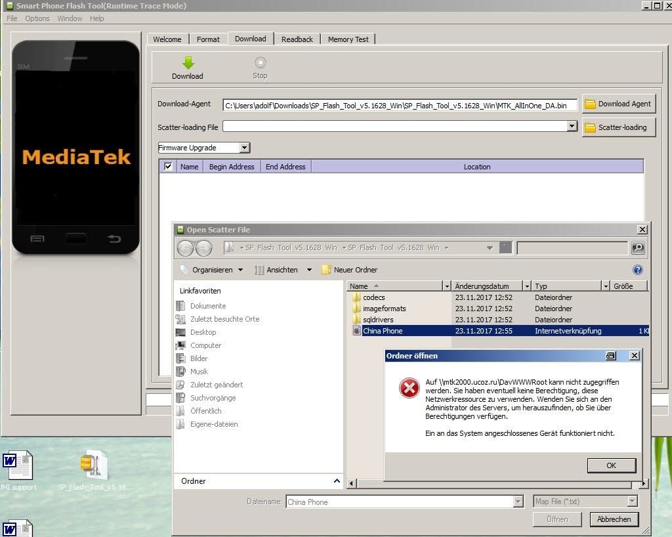672x537 pixels.
Task: Open the address bar path dropdown
Action: tap(490, 247)
